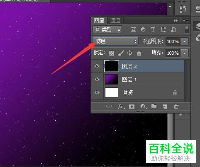Filter layers by text type

click(153, 29)
